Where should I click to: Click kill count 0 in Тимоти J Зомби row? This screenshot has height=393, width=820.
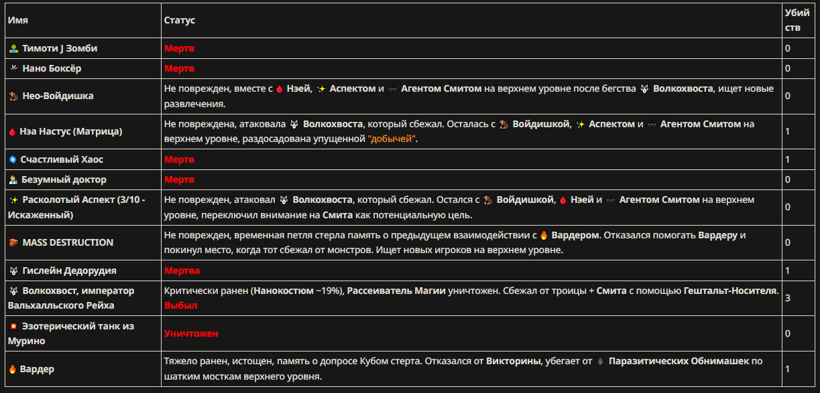[x=788, y=49]
